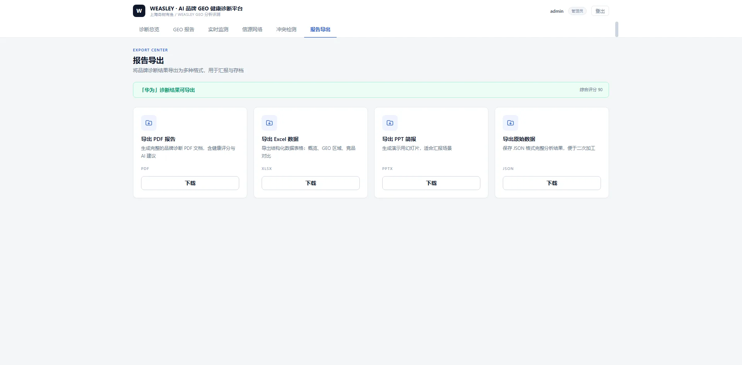Click the JSON format label
This screenshot has width=742, height=365.
(508, 169)
